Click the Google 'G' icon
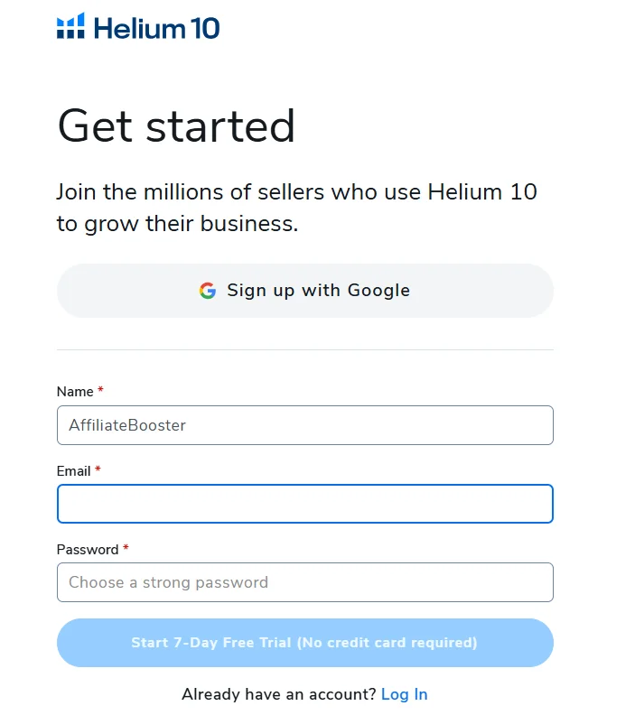This screenshot has width=635, height=715. click(x=208, y=291)
